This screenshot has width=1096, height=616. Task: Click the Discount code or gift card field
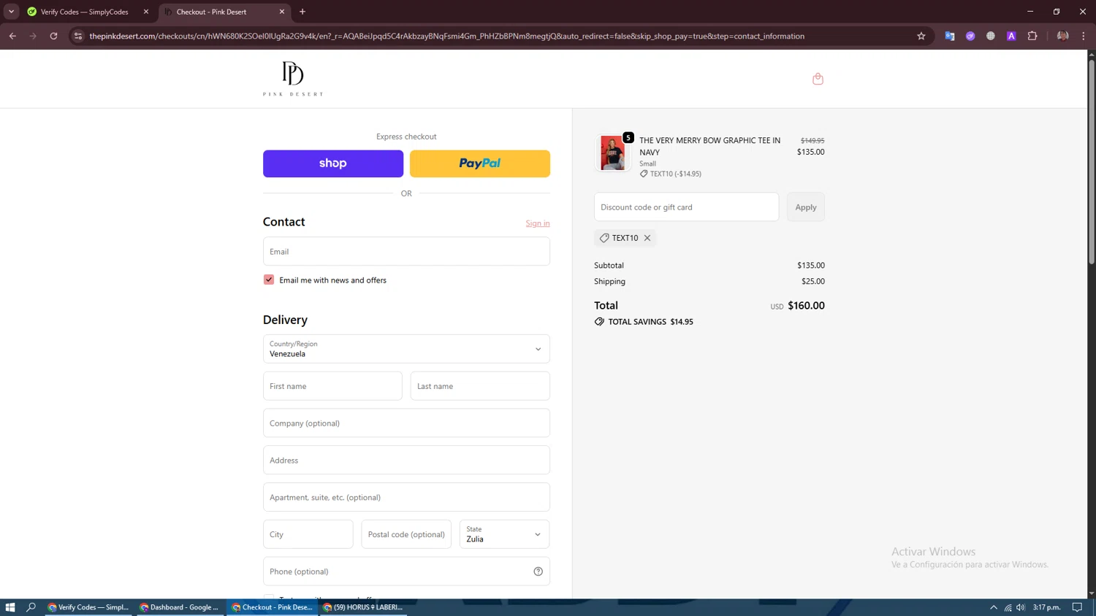click(x=686, y=207)
